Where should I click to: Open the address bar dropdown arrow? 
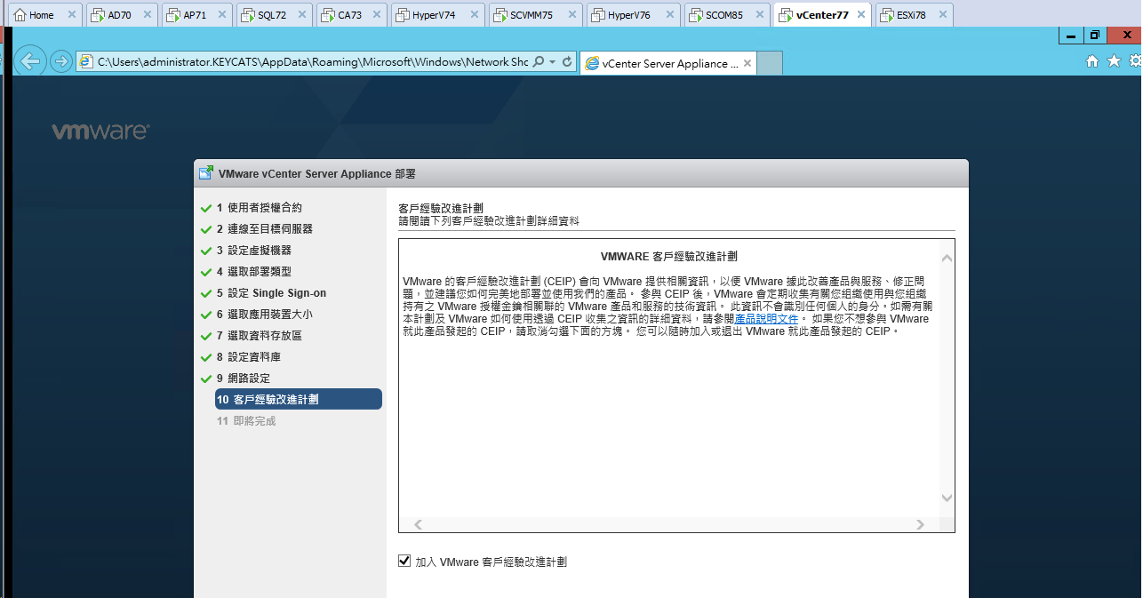[x=552, y=62]
